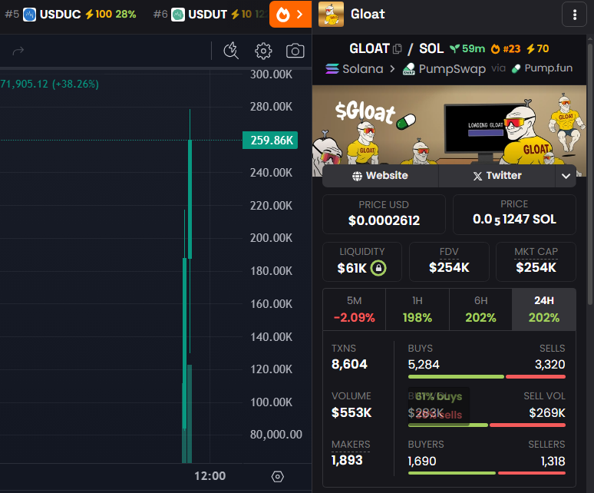This screenshot has width=594, height=493.
Task: Click the TXNS 8,604 value
Action: point(349,364)
